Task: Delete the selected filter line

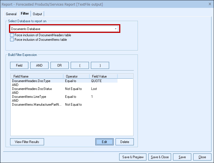Action: (125, 142)
